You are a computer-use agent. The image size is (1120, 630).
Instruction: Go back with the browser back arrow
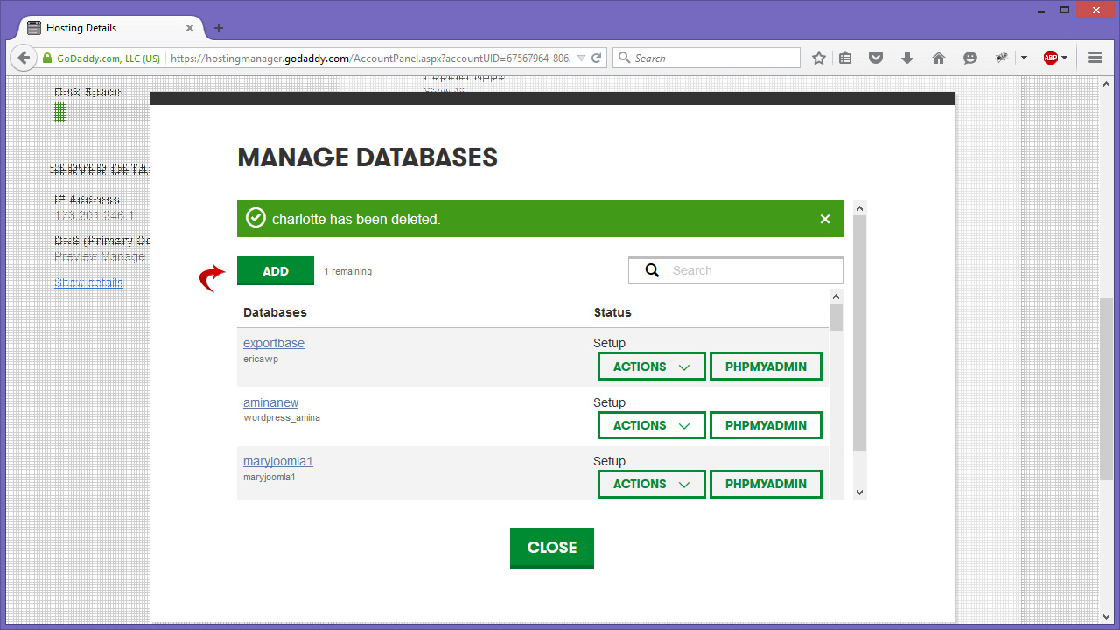tap(22, 58)
